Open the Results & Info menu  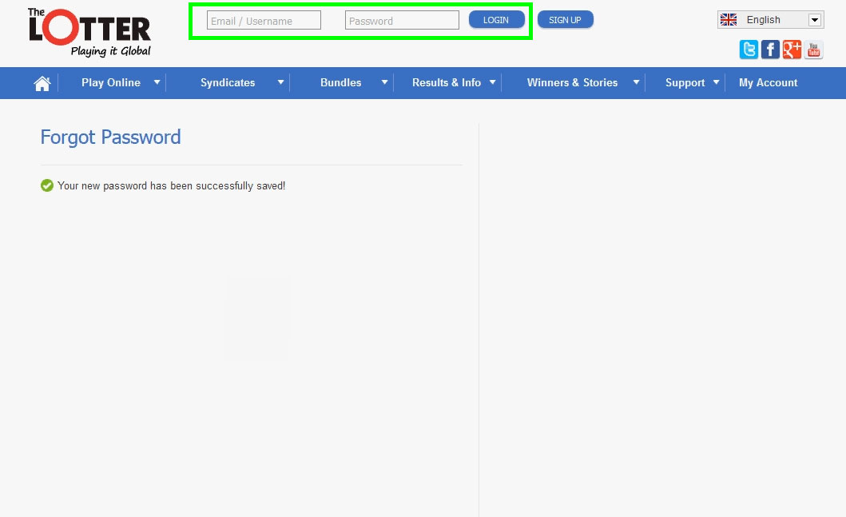pos(447,82)
